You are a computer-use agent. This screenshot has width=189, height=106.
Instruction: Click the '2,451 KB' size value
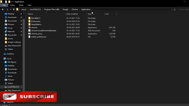tap(112, 27)
